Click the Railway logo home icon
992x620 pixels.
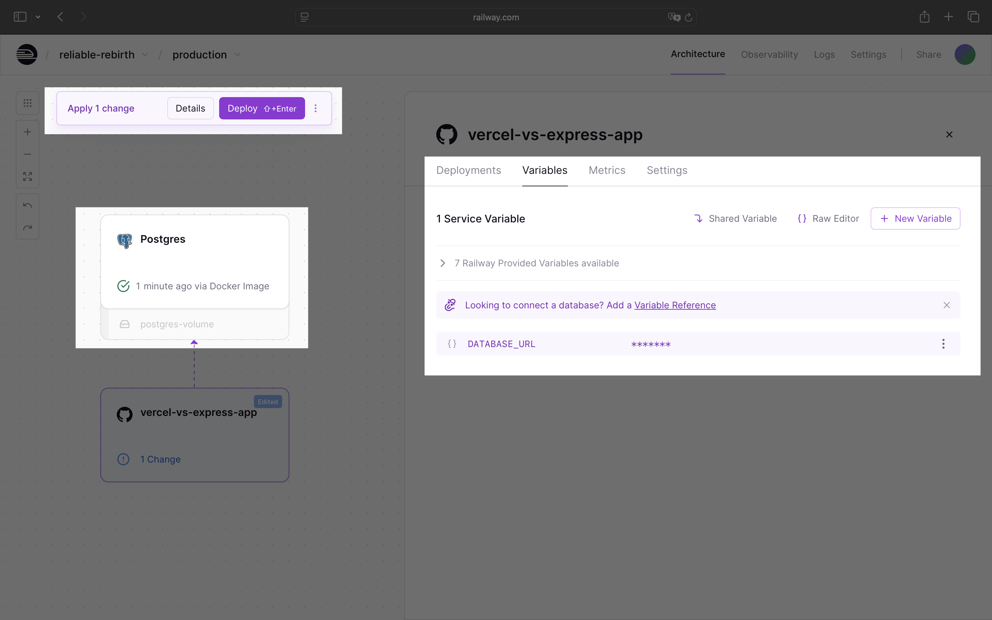pyautogui.click(x=27, y=54)
